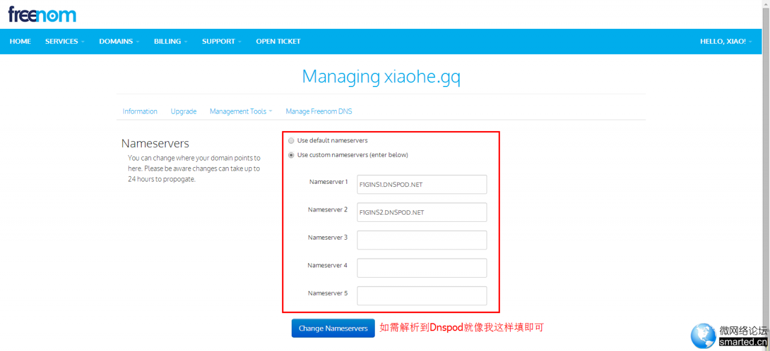The height and width of the screenshot is (351, 770).
Task: Expand Management Tools dropdown
Action: pos(241,111)
